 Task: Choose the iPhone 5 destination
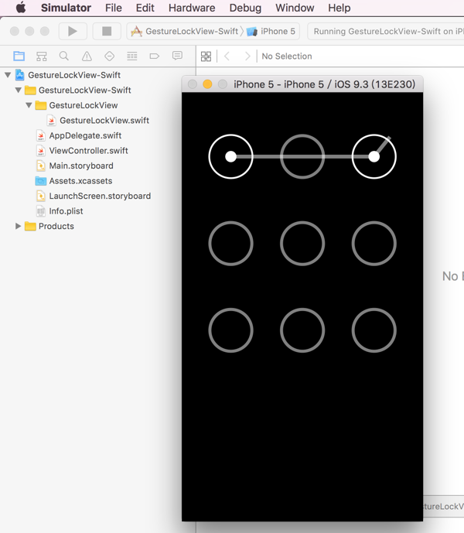pos(271,31)
